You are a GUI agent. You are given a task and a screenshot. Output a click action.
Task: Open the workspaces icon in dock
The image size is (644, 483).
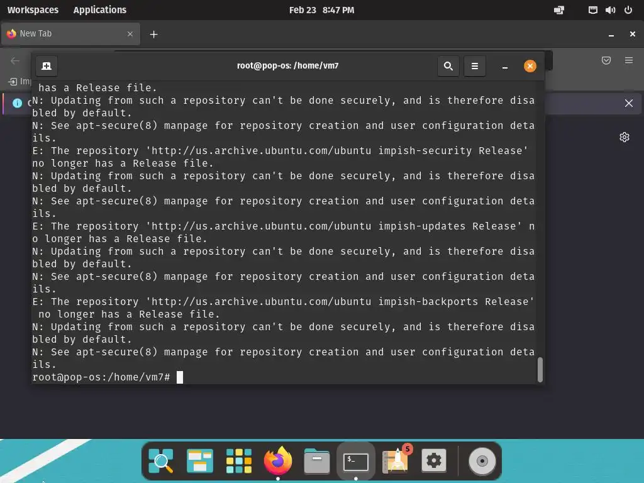point(199,461)
